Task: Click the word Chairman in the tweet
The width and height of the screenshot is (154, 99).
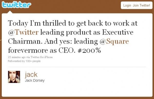Action: pyautogui.click(x=24, y=41)
